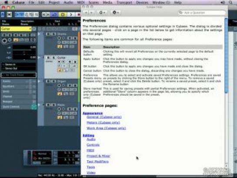Click the Inspector volume fader bar
237x178 pixels.
[24, 47]
